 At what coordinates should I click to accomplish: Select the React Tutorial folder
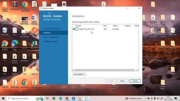[x=163, y=33]
